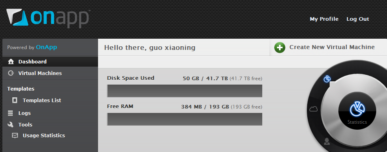Click green plus Create VM icon

[280, 47]
